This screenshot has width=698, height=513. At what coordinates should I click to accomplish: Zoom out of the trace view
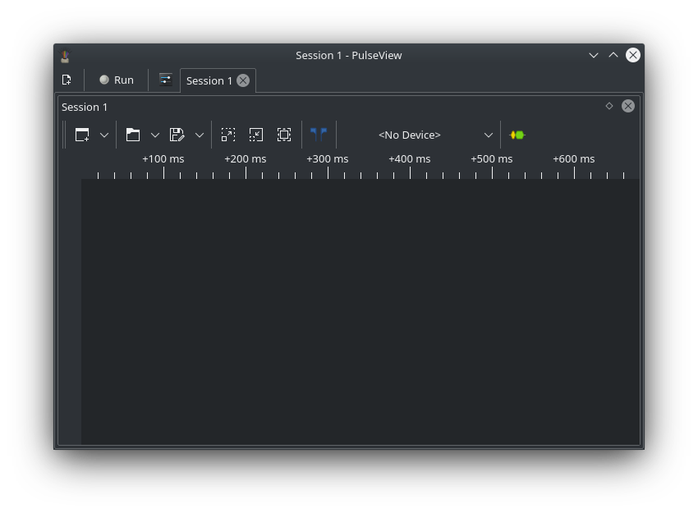click(256, 135)
